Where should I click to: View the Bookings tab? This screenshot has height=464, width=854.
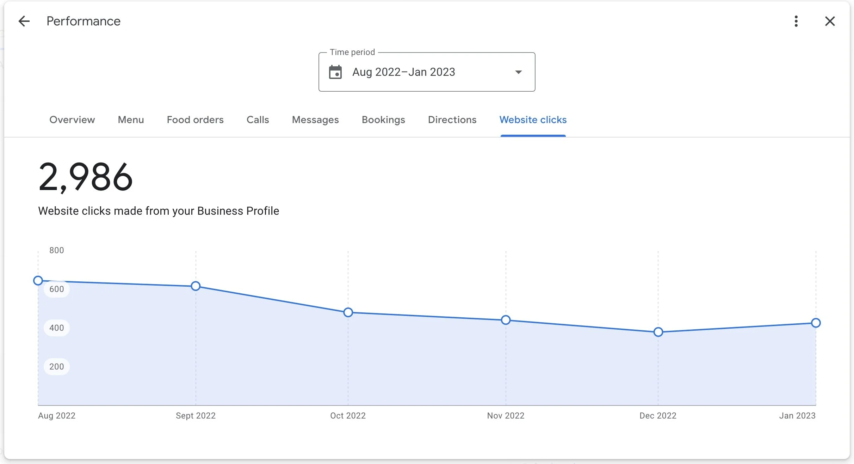point(383,120)
